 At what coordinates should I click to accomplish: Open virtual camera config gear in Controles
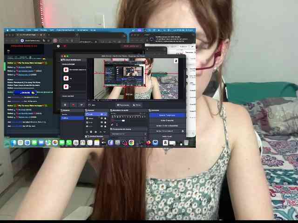(x=183, y=131)
